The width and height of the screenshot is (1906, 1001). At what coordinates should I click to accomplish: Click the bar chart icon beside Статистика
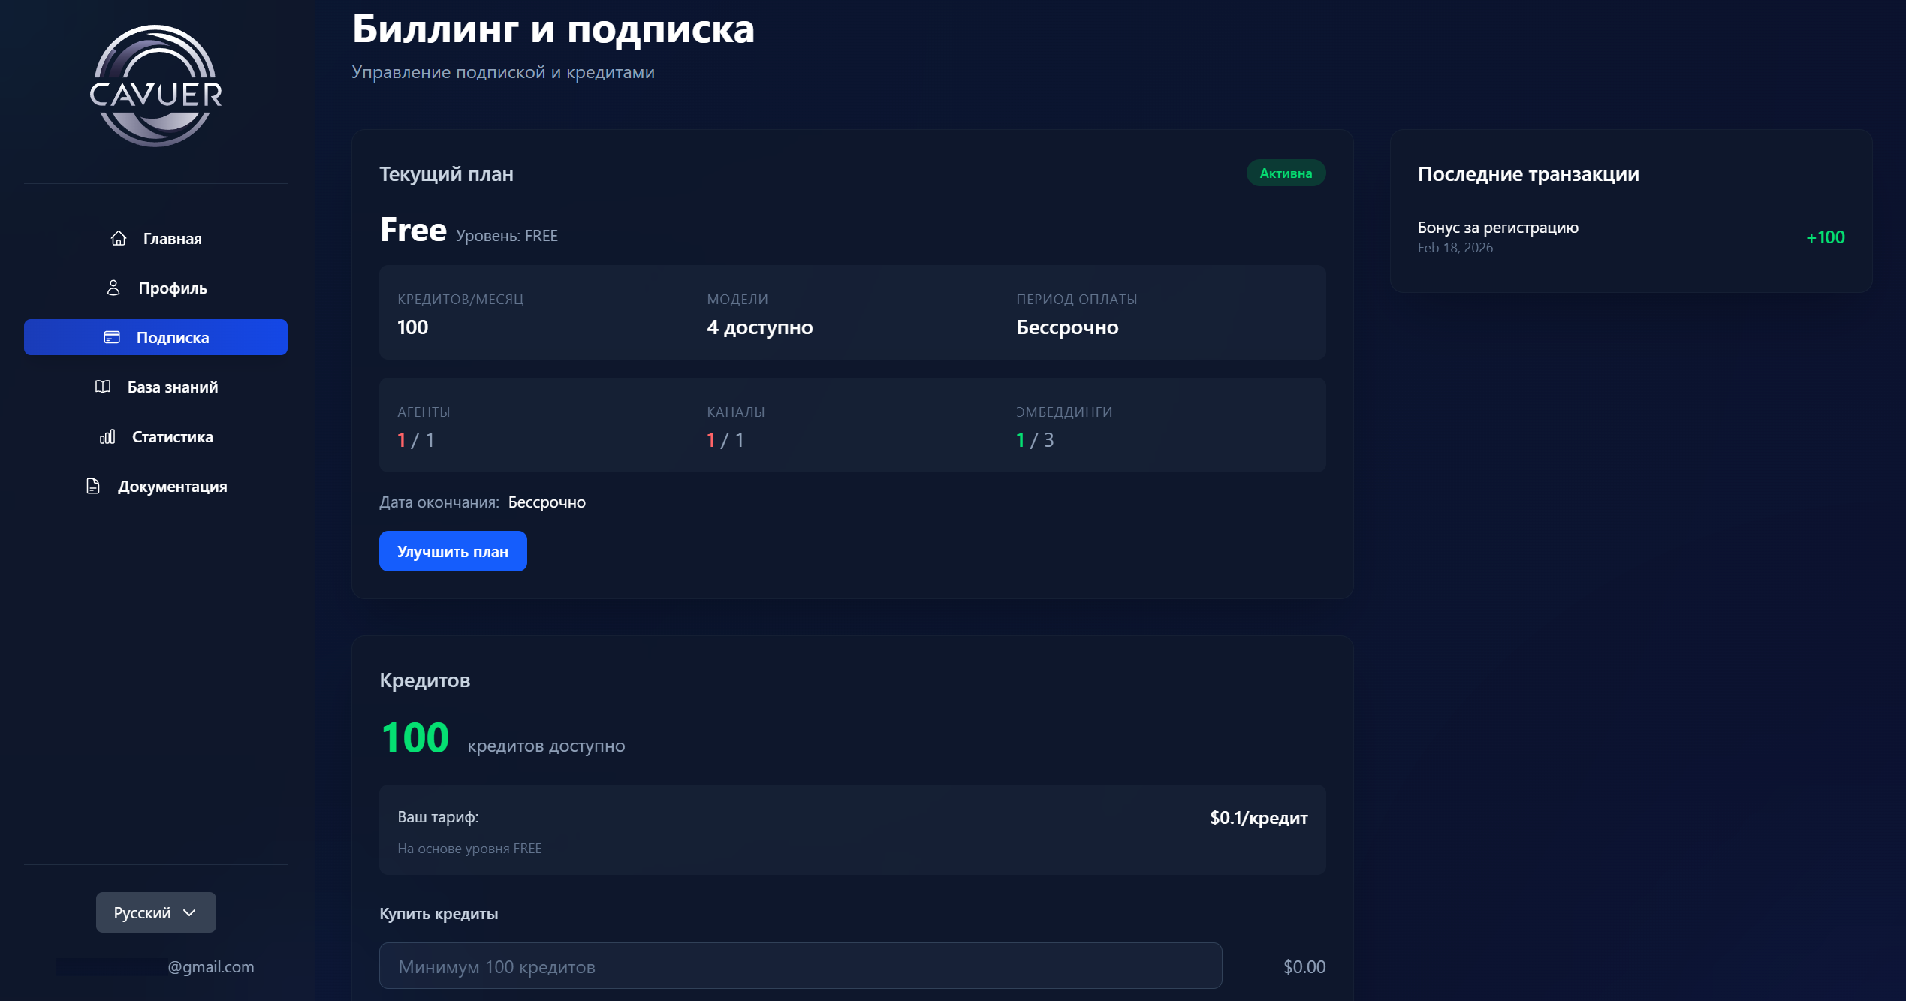(x=107, y=436)
